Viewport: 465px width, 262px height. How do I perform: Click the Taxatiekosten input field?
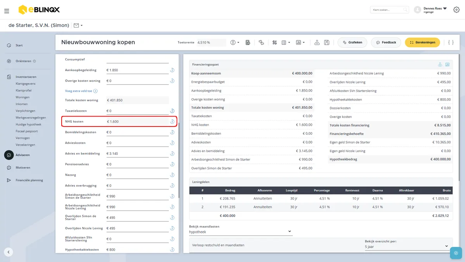tap(138, 111)
